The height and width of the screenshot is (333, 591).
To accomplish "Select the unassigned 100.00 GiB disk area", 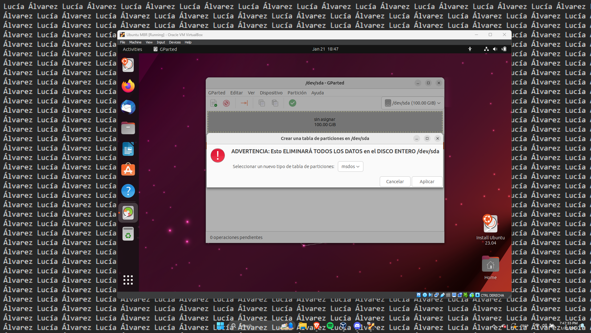I will pyautogui.click(x=325, y=122).
